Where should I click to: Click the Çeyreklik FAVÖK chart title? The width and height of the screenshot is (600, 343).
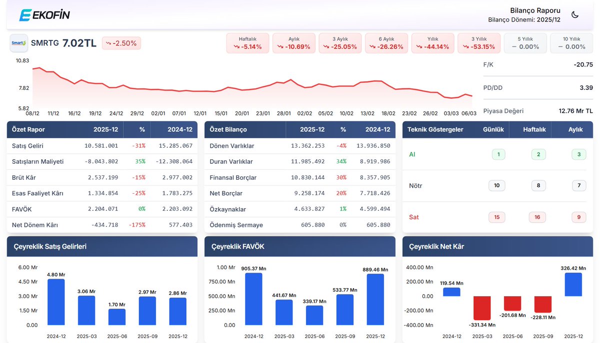(238, 247)
